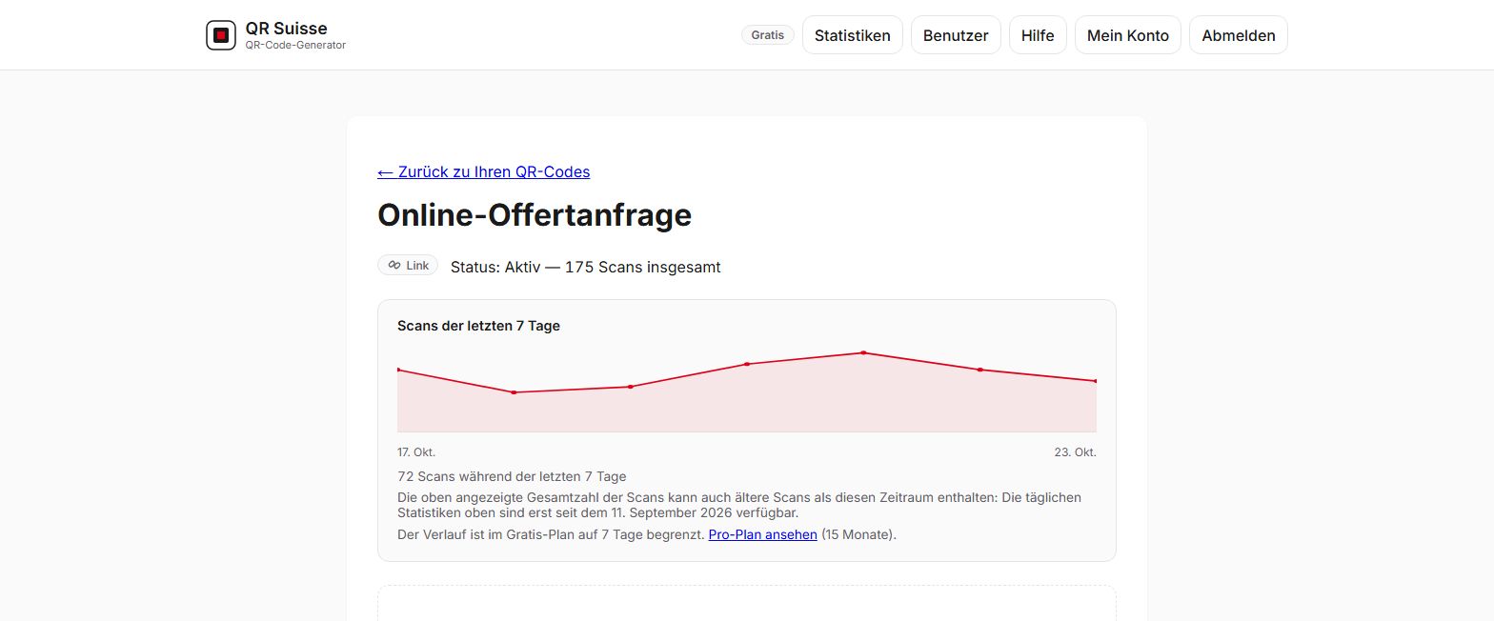Click the QR Suisse logo icon
The width and height of the screenshot is (1494, 621).
tap(221, 35)
